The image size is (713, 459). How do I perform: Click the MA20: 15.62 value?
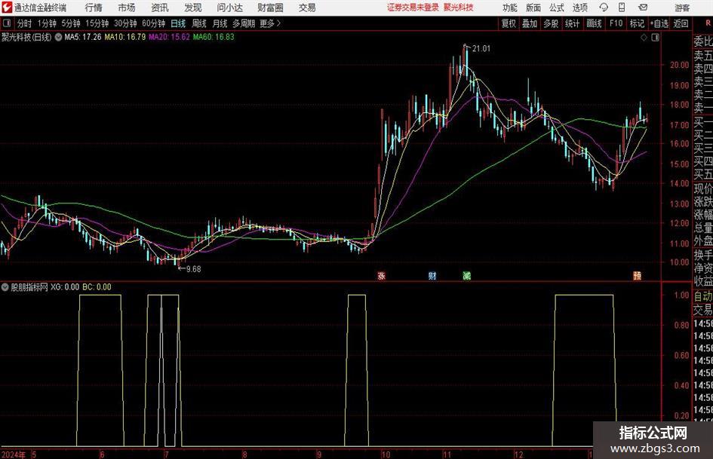point(169,37)
